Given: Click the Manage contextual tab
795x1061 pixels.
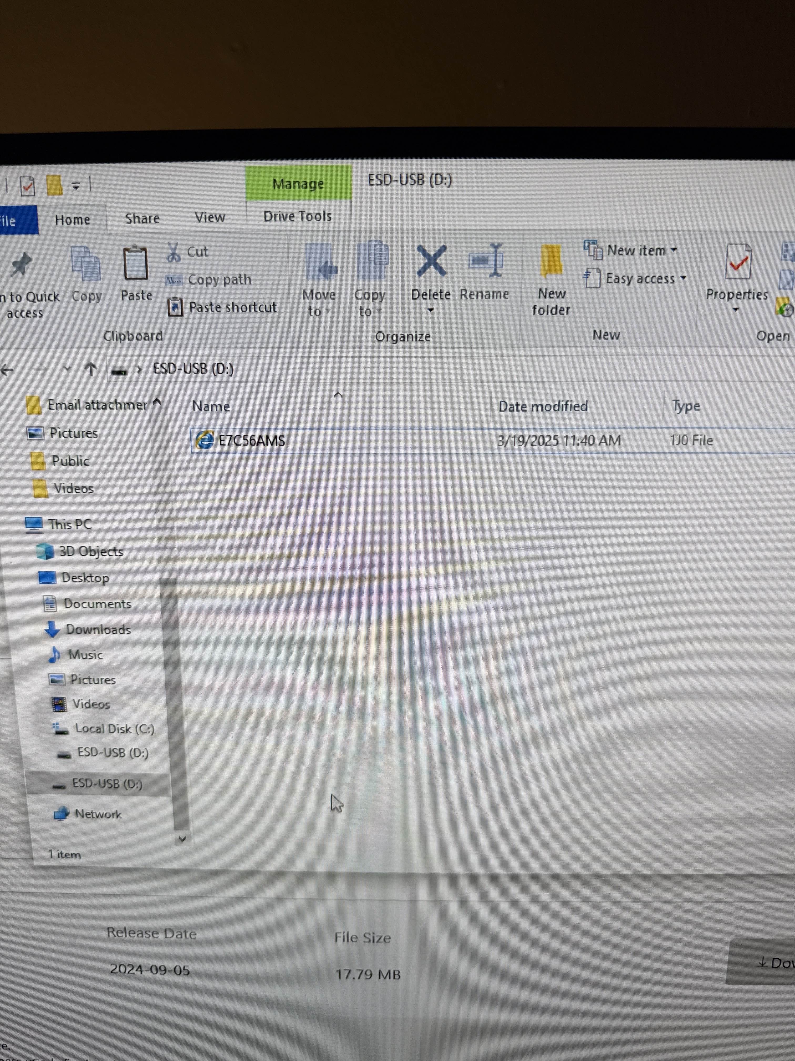Looking at the screenshot, I should (x=298, y=183).
